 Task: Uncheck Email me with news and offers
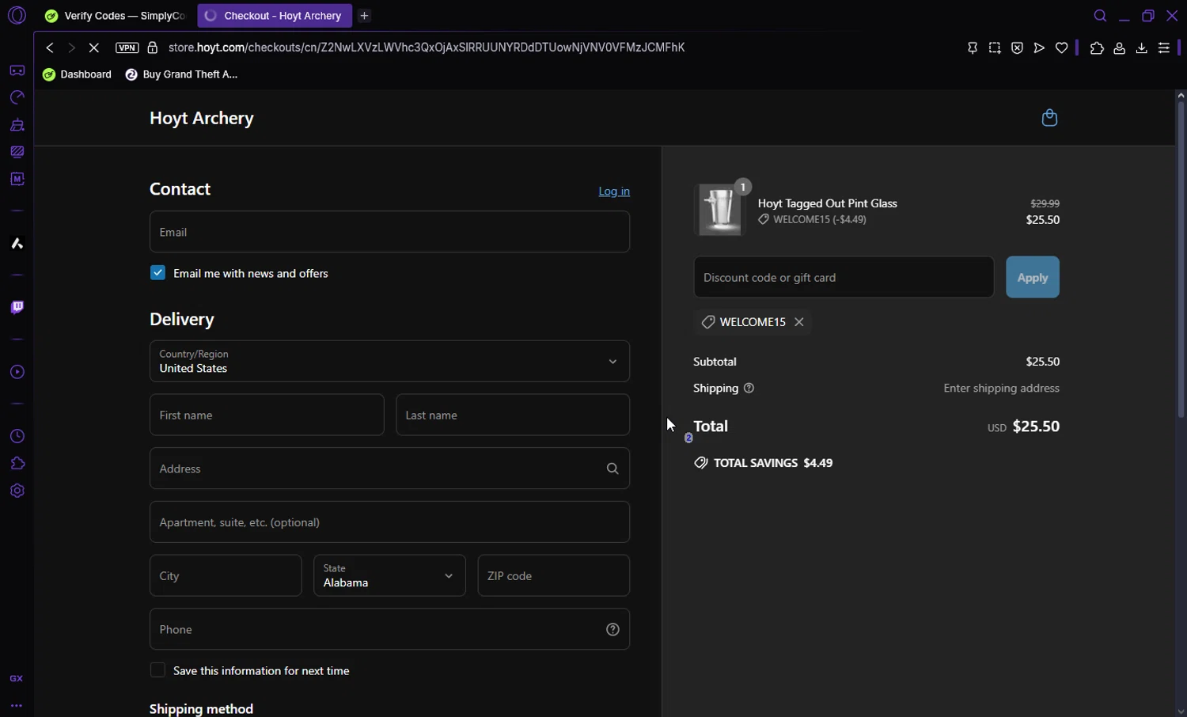pyautogui.click(x=157, y=272)
